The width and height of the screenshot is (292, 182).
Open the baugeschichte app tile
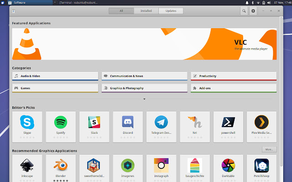195,168
